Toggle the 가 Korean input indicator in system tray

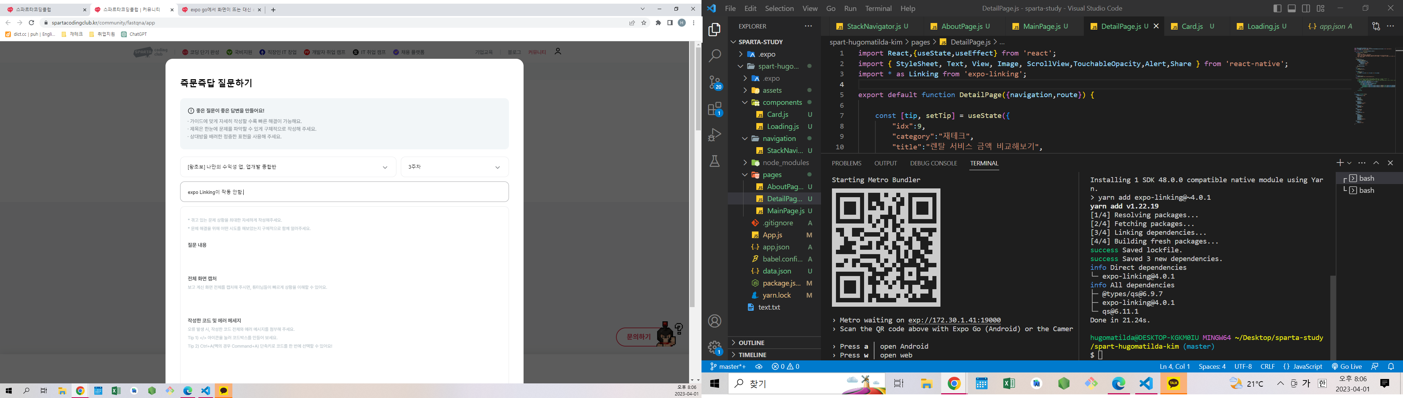pyautogui.click(x=1306, y=383)
